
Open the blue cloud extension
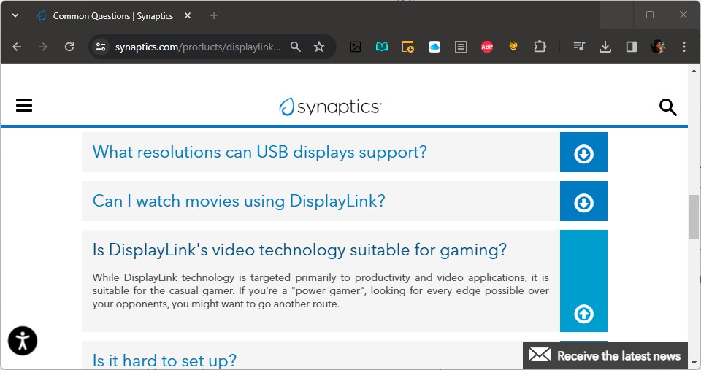(x=434, y=47)
